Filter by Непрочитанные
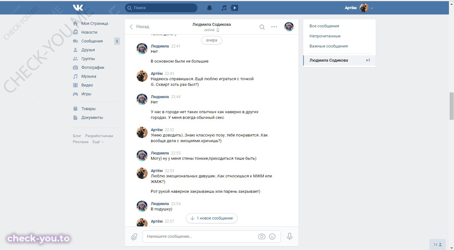454x250 pixels. coord(325,36)
